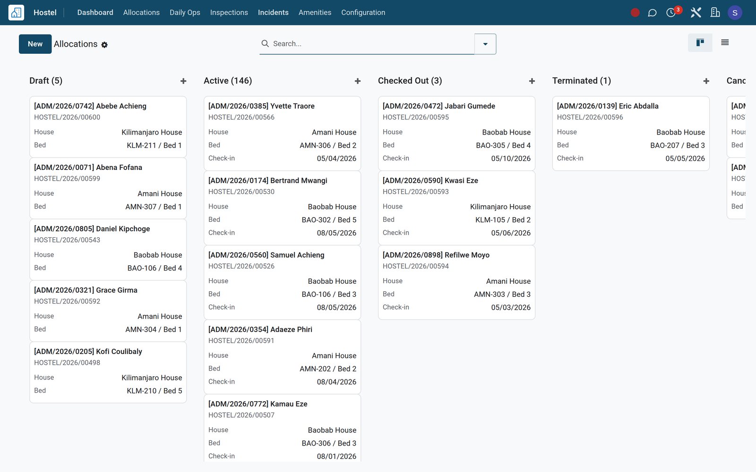Open Kofi Coulibaly allocation card
Image resolution: width=756 pixels, height=472 pixels.
click(x=108, y=372)
